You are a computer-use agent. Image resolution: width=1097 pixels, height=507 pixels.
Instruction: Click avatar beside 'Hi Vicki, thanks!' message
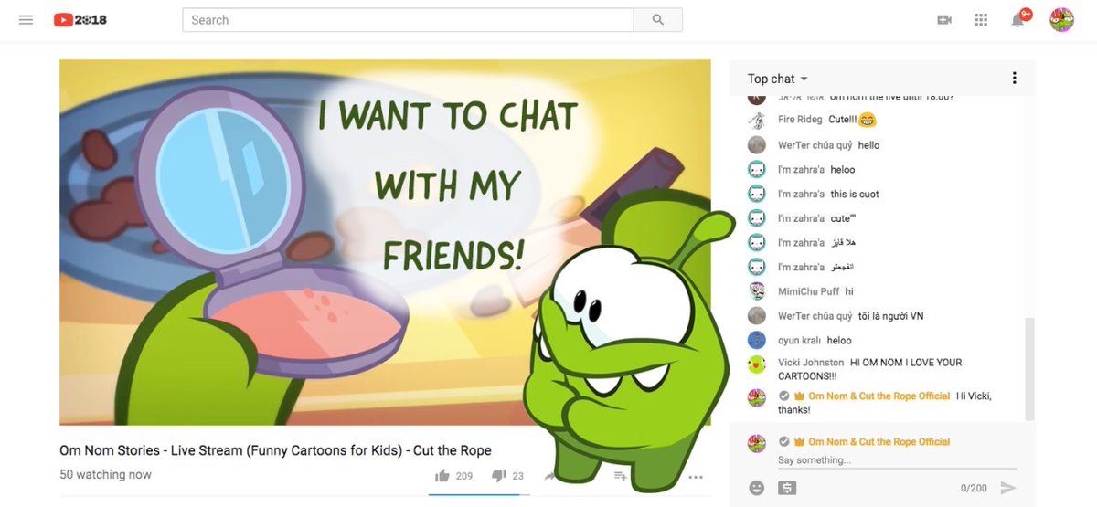(756, 397)
